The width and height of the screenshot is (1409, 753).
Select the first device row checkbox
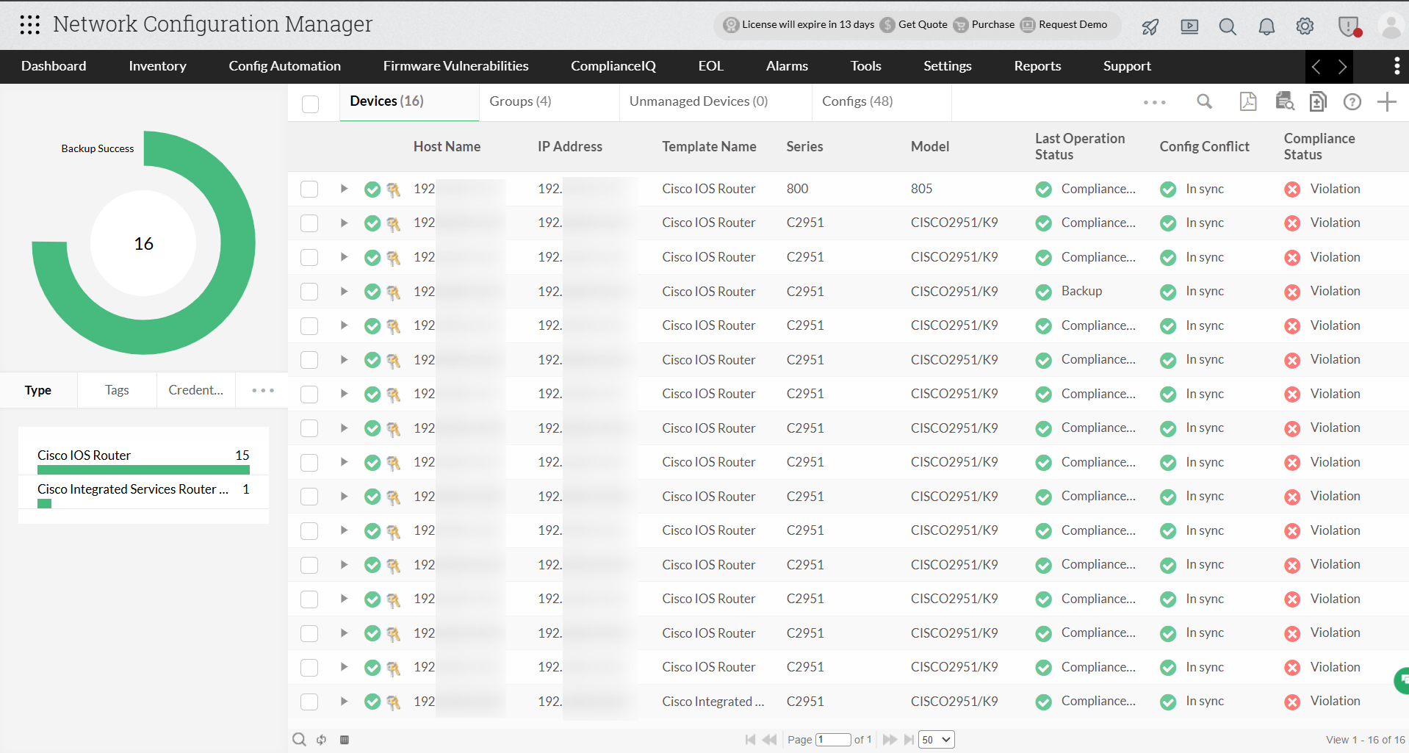click(x=309, y=189)
